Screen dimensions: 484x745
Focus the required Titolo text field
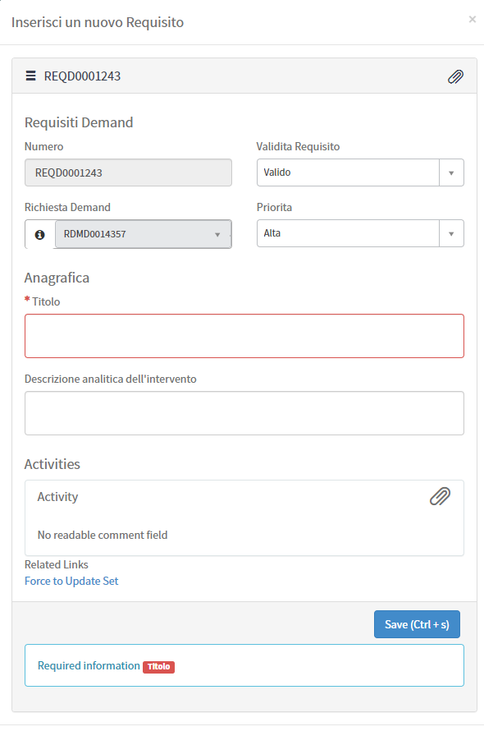(x=244, y=336)
